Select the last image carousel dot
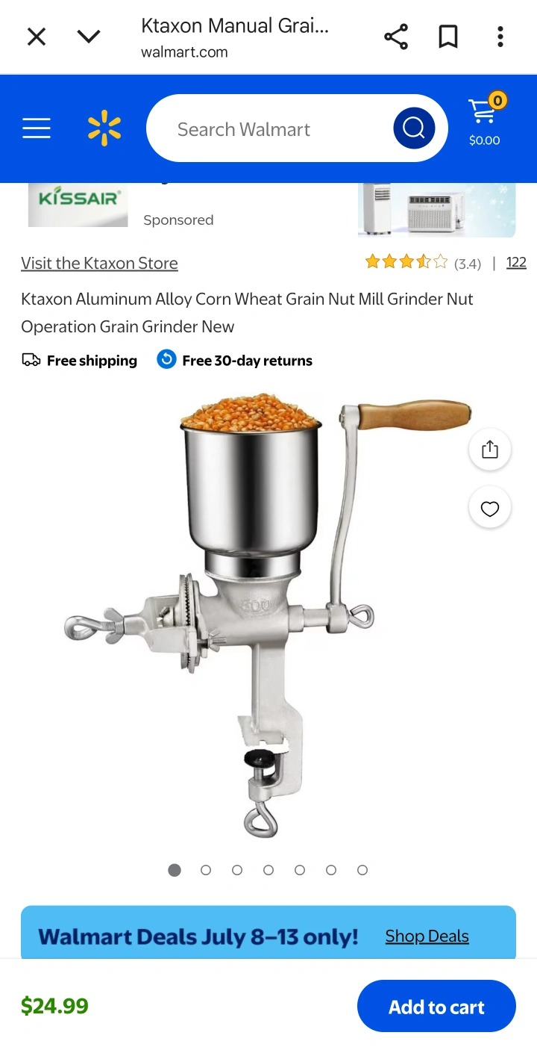The width and height of the screenshot is (537, 1053). 362,870
